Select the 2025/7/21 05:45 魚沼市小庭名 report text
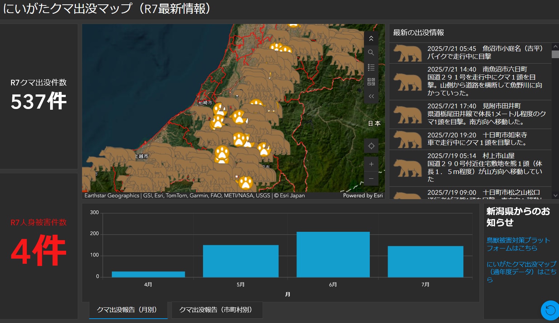The height and width of the screenshot is (323, 559). [485, 52]
